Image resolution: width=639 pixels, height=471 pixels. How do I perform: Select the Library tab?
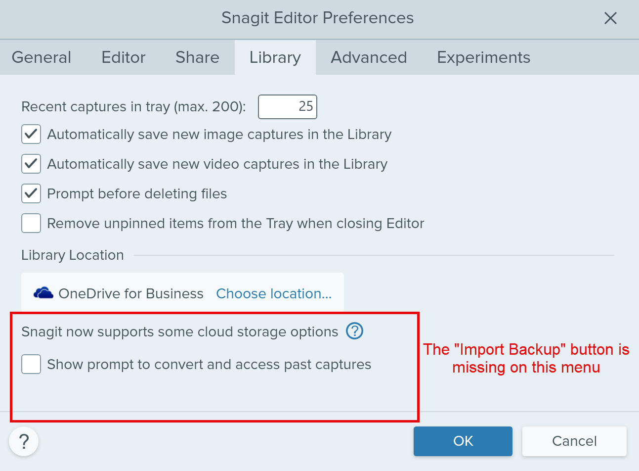pyautogui.click(x=275, y=57)
